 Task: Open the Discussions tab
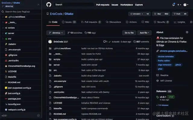click(113, 22)
